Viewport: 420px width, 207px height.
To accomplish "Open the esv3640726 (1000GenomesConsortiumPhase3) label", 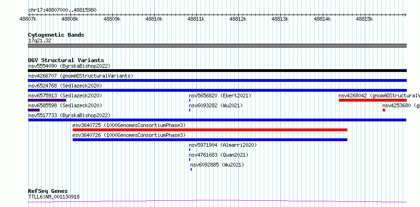I will 129,135.
